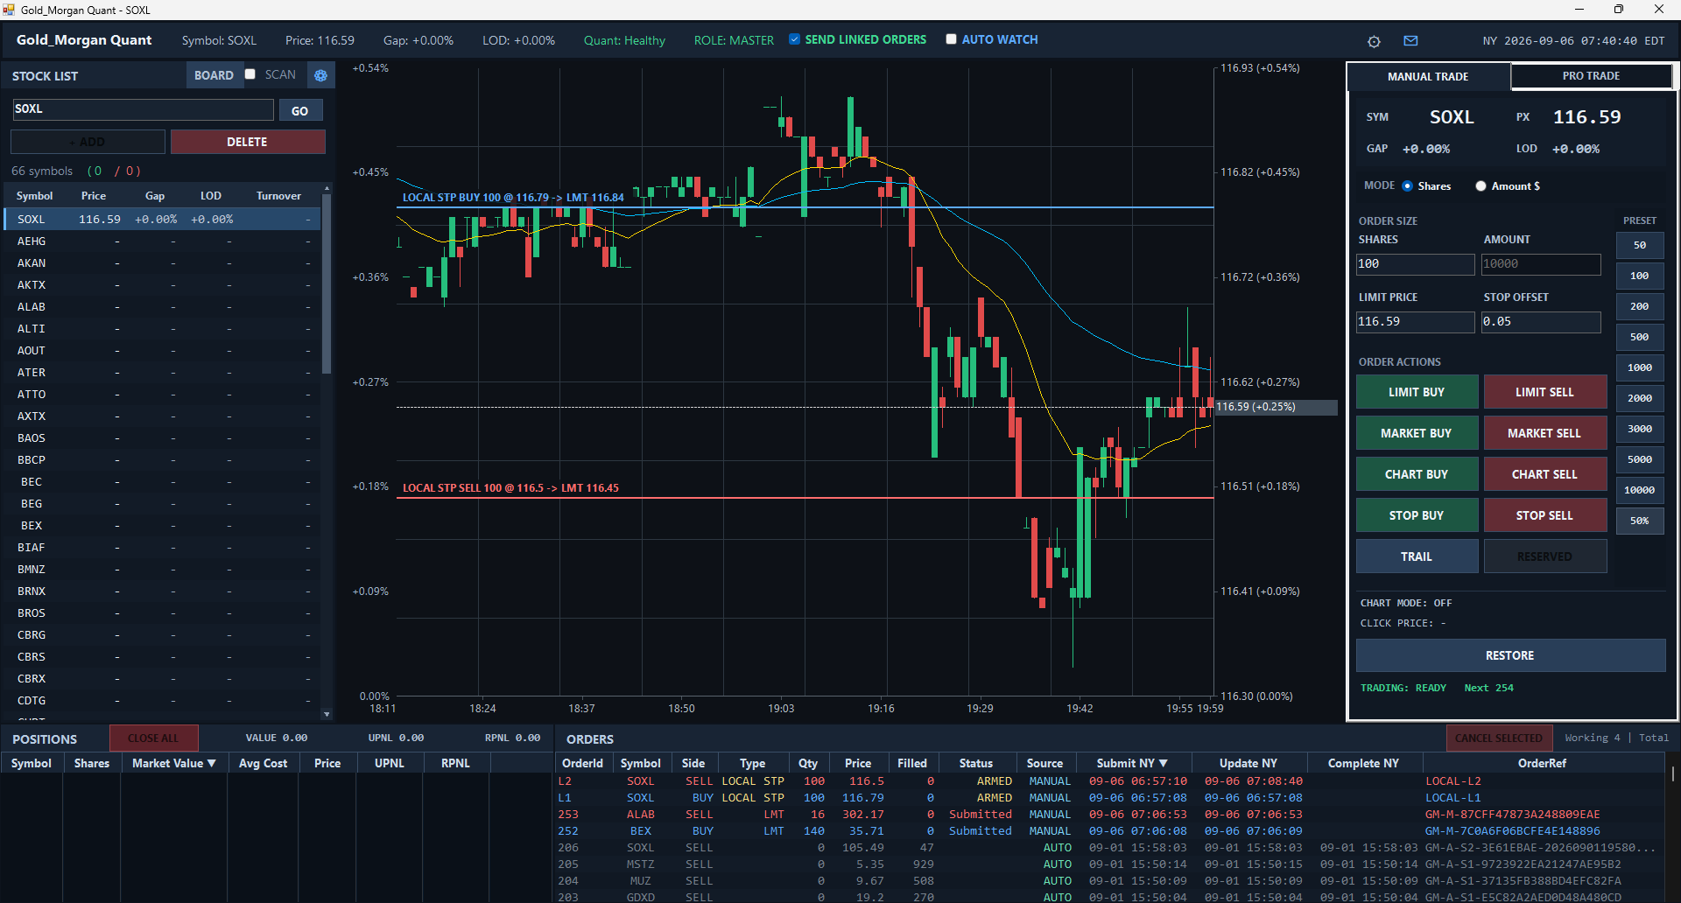Click the AMOUNT input field
This screenshot has width=1681, height=903.
pos(1541,263)
